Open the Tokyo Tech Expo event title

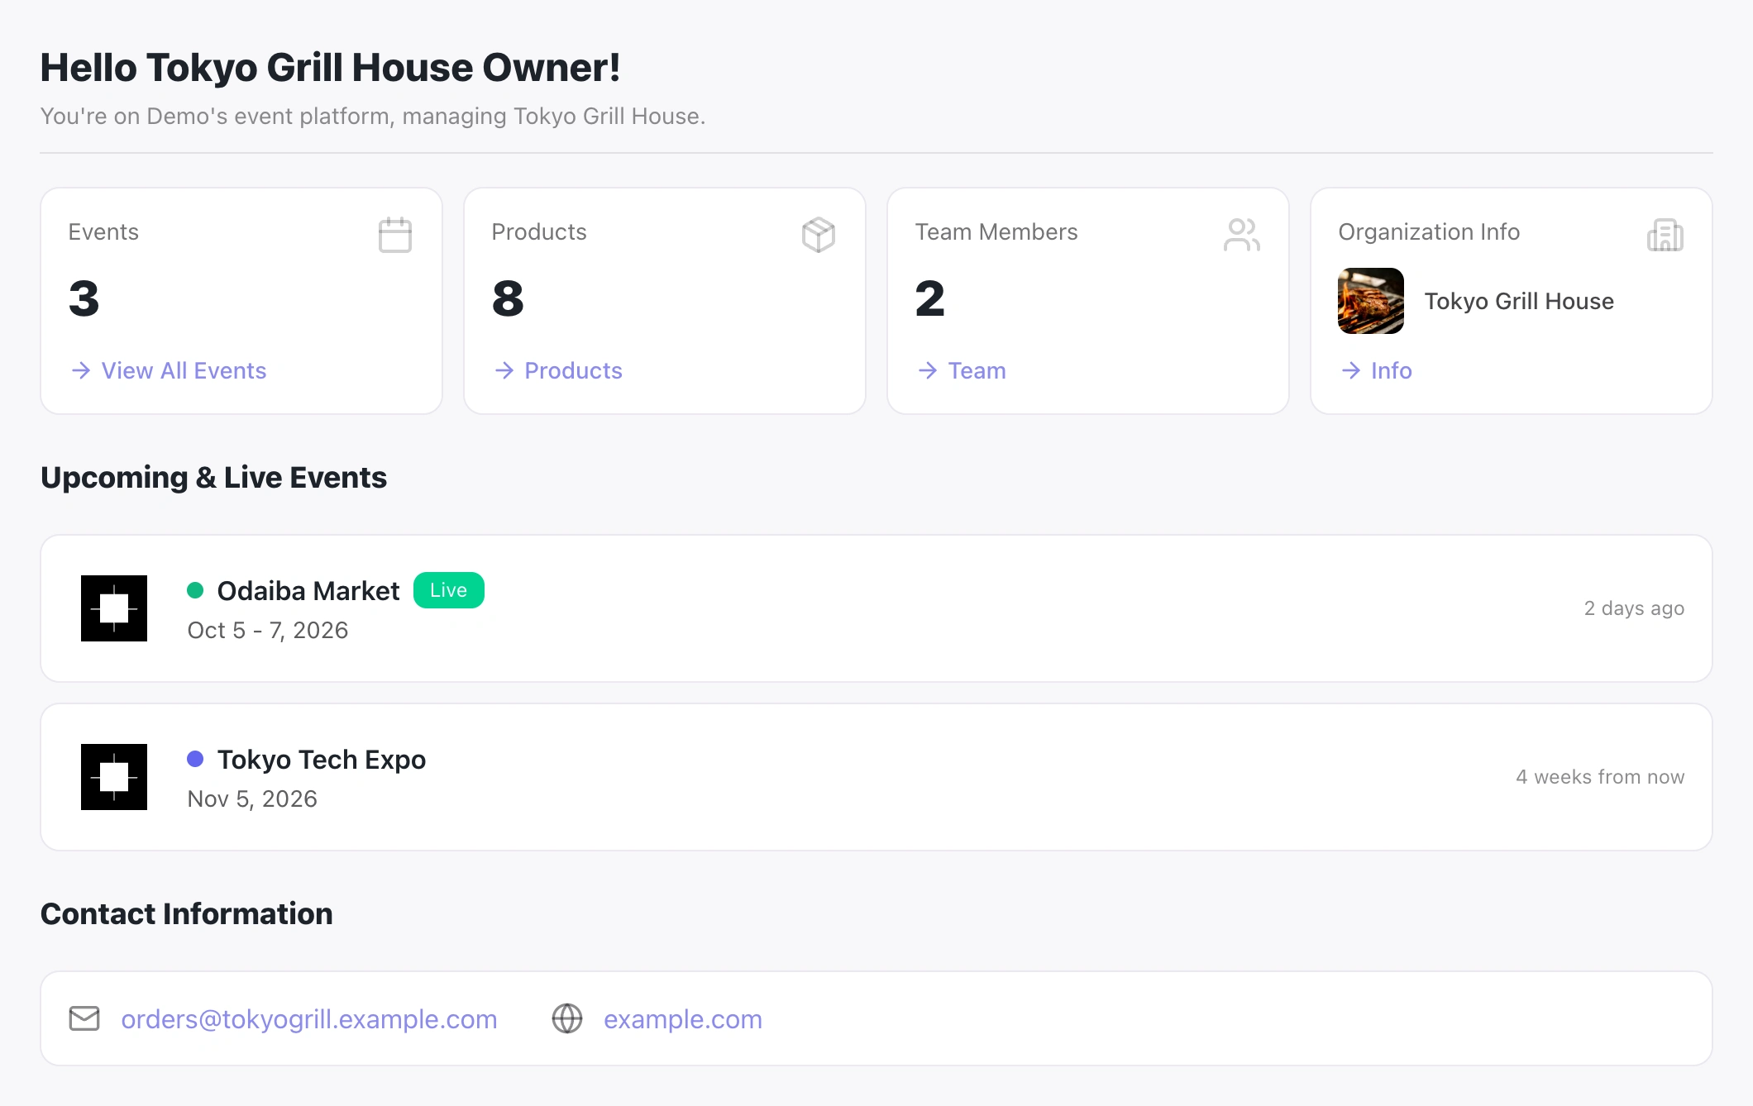tap(322, 760)
